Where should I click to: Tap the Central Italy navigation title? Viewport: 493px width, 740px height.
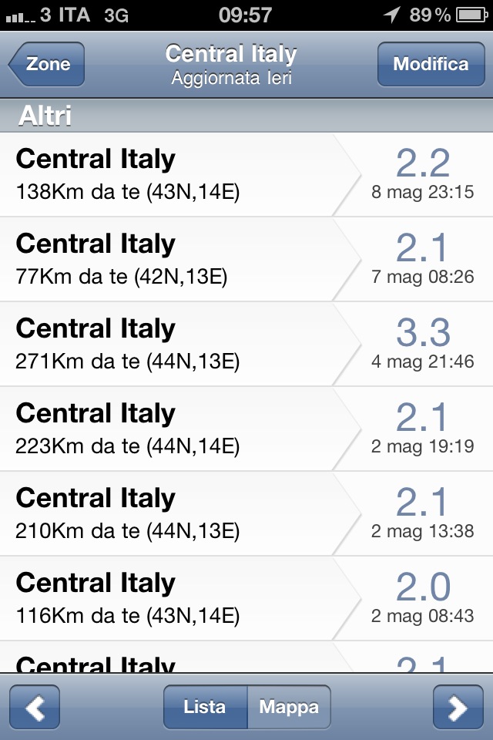pyautogui.click(x=231, y=55)
